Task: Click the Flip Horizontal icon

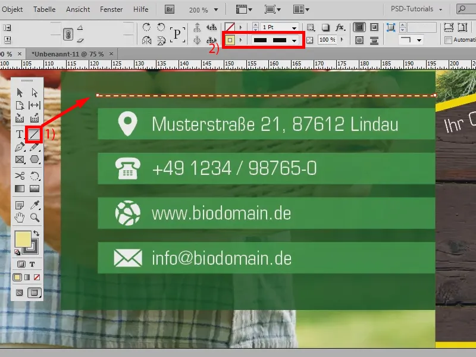Action: coord(146,40)
